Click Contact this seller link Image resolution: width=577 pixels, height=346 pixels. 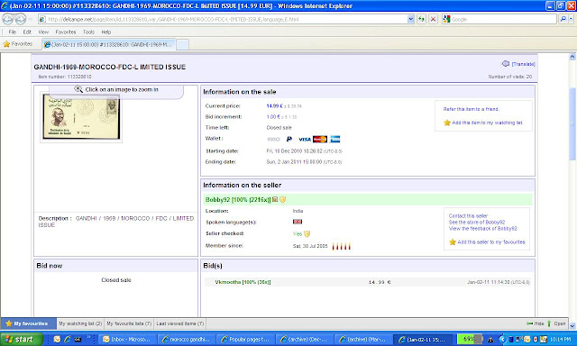click(468, 216)
